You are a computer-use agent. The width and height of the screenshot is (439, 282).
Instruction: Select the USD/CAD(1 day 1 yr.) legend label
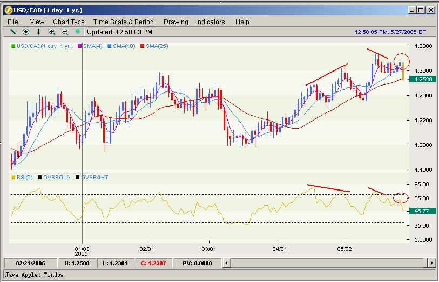pyautogui.click(x=44, y=46)
